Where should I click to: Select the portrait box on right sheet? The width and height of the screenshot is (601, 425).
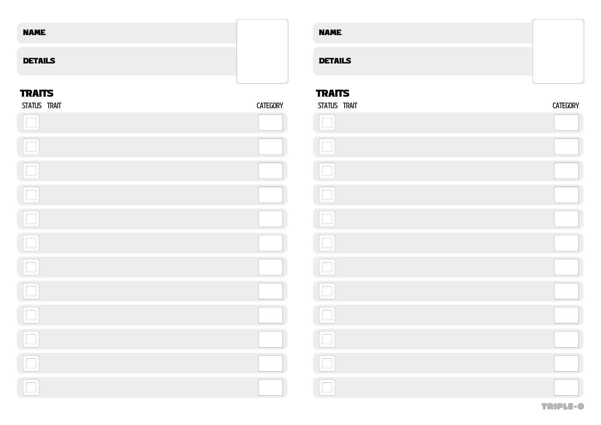[x=558, y=51]
